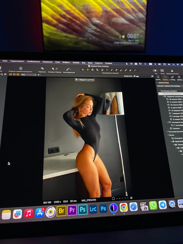Image resolution: width=183 pixels, height=244 pixels.
Task: Click the Автокоррекция magic wand icon
Action: coord(68,69)
